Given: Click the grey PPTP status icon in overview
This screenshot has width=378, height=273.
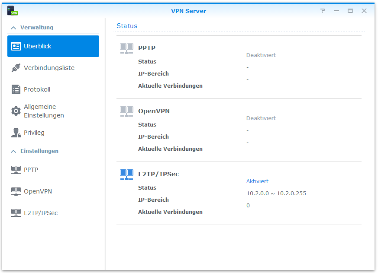Looking at the screenshot, I should coord(126,48).
